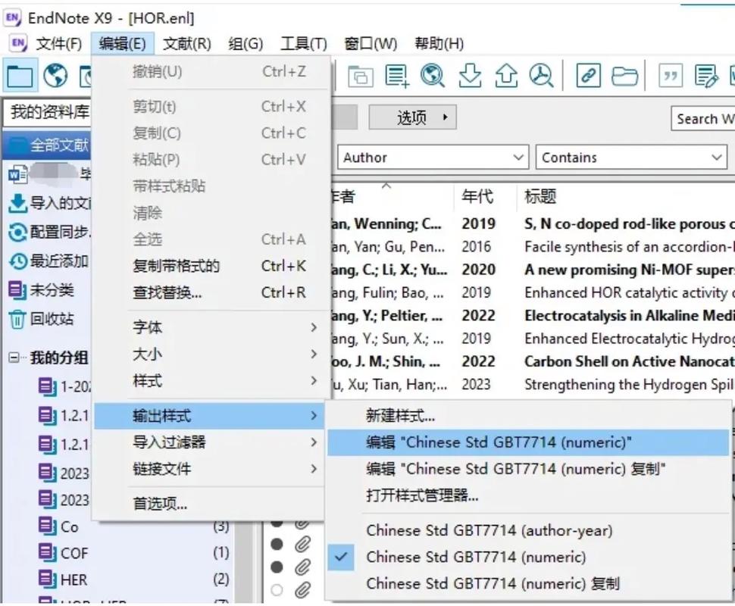This screenshot has height=606, width=735.
Task: Click 打开样式管理器... entry
Action: coord(529,495)
